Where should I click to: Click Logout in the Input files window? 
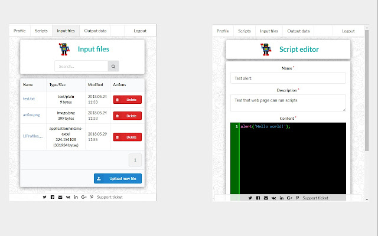tap(140, 31)
